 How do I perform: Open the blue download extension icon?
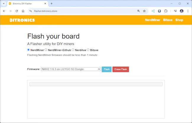(x=160, y=11)
